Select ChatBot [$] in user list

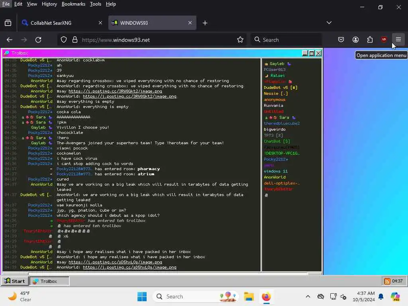(277, 141)
